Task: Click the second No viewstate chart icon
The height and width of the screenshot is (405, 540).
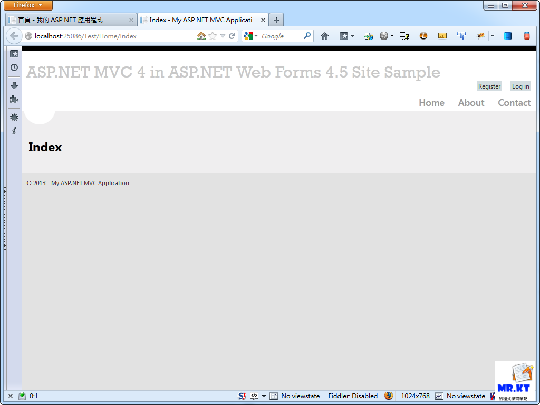Action: coord(439,396)
